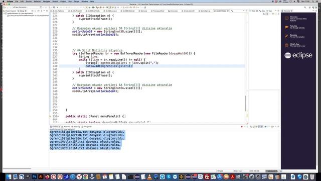Switch to the Error Log tab
The width and height of the screenshot is (321, 181).
click(76, 127)
